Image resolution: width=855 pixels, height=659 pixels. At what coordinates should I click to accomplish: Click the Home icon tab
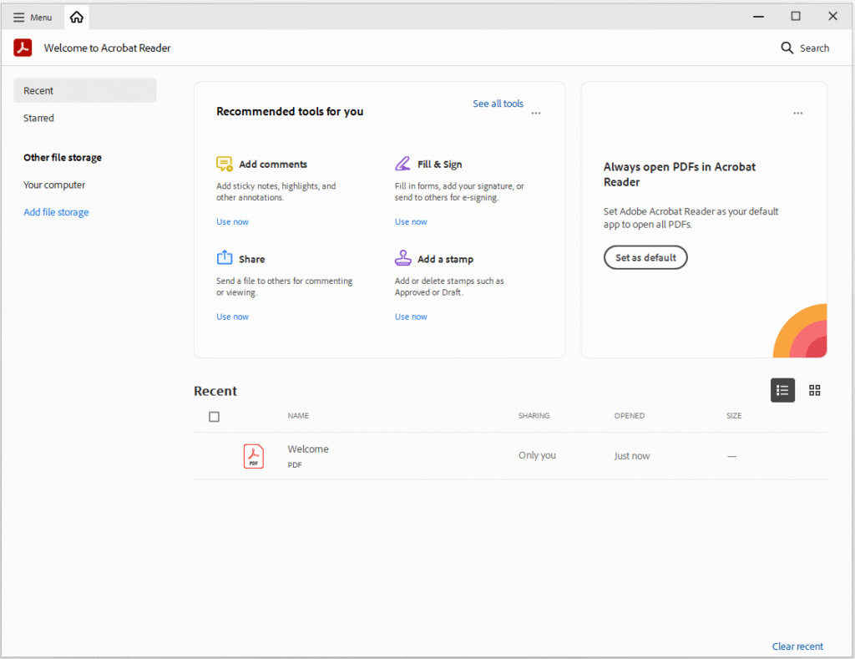77,18
